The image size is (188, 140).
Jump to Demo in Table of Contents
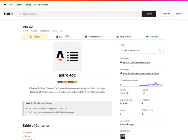click(27, 136)
